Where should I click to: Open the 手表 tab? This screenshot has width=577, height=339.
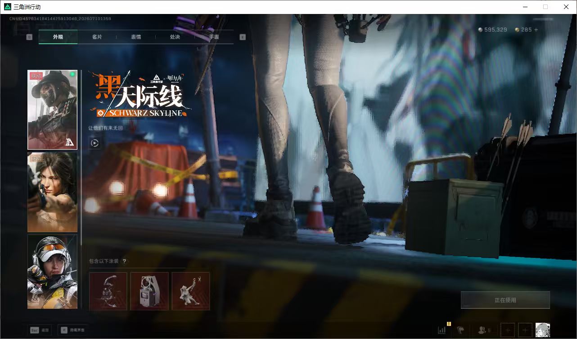click(214, 37)
